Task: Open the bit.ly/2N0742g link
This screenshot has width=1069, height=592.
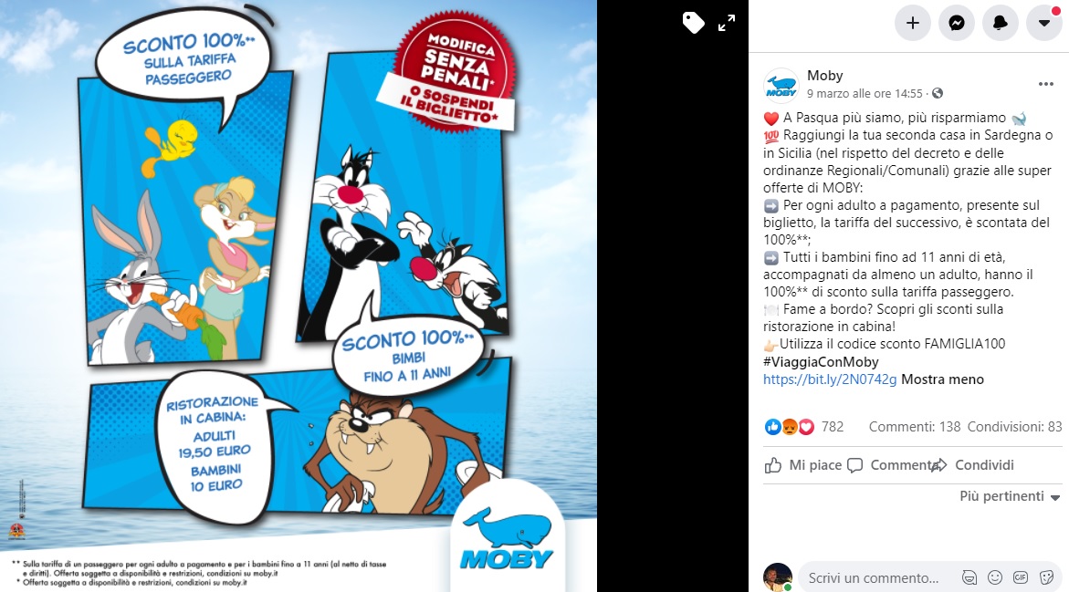Action: [x=830, y=379]
